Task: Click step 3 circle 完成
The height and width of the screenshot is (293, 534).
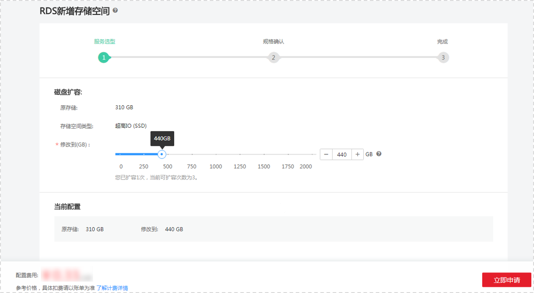Action: click(x=443, y=57)
